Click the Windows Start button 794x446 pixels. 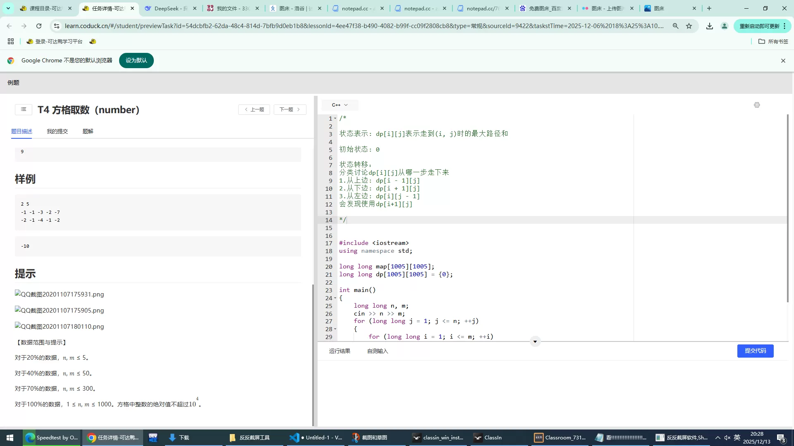pos(10,437)
